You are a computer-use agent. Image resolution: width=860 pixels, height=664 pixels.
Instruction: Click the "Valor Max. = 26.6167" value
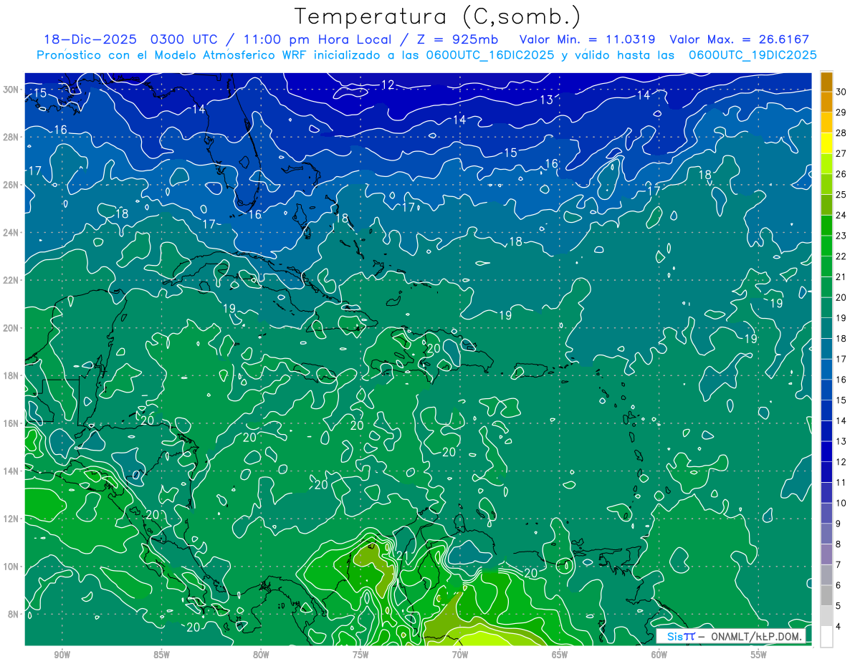pos(739,39)
